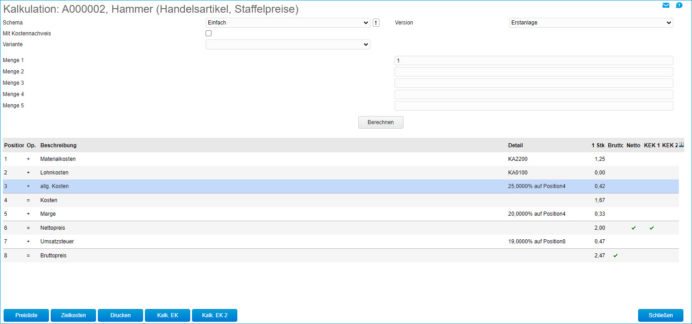Toggle the Mit Kostennachweis checkbox
Screen dimensions: 692x324
[209, 34]
